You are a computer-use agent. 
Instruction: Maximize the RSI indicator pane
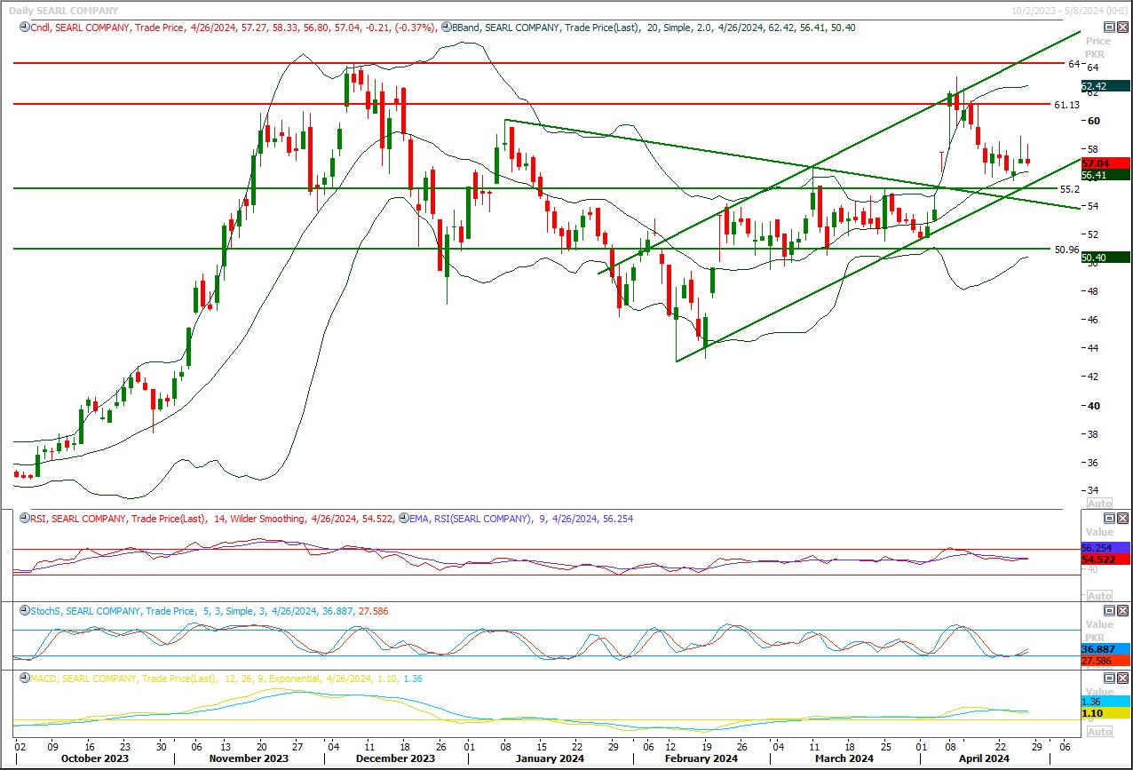[1109, 519]
